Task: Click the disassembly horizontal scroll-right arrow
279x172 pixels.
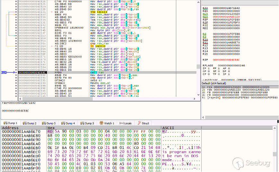Action: pyautogui.click(x=194, y=99)
